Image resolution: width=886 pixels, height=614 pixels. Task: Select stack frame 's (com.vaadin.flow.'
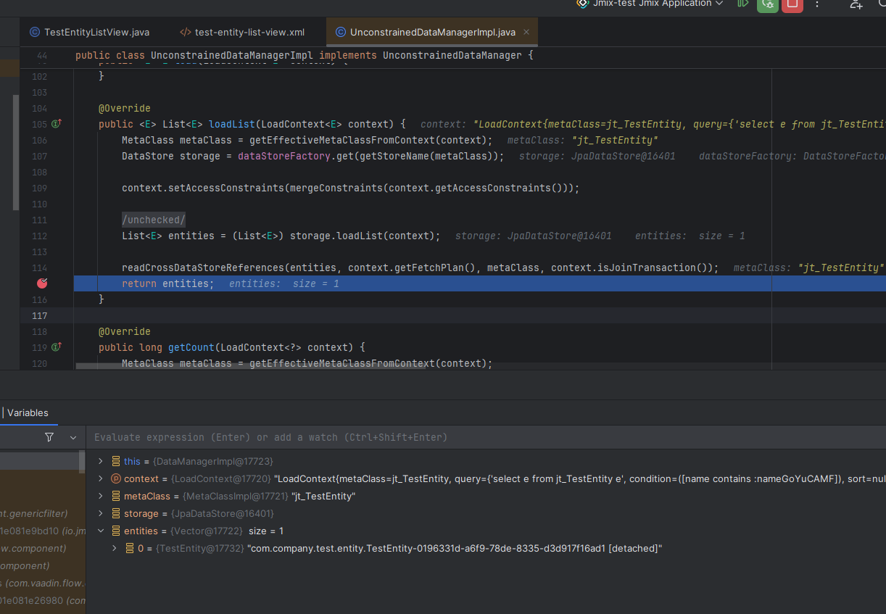pyautogui.click(x=43, y=583)
